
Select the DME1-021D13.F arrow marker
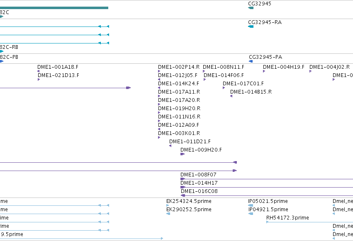click(39, 80)
